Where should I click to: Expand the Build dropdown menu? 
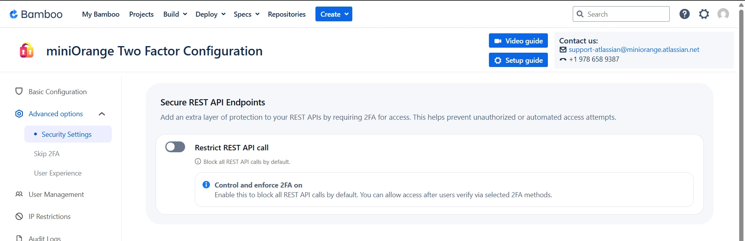[x=175, y=14]
